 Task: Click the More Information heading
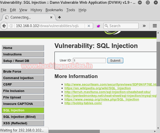point(76,76)
